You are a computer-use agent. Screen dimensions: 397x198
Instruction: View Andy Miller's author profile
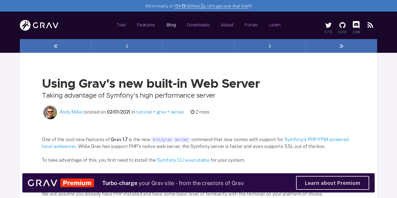coord(71,112)
